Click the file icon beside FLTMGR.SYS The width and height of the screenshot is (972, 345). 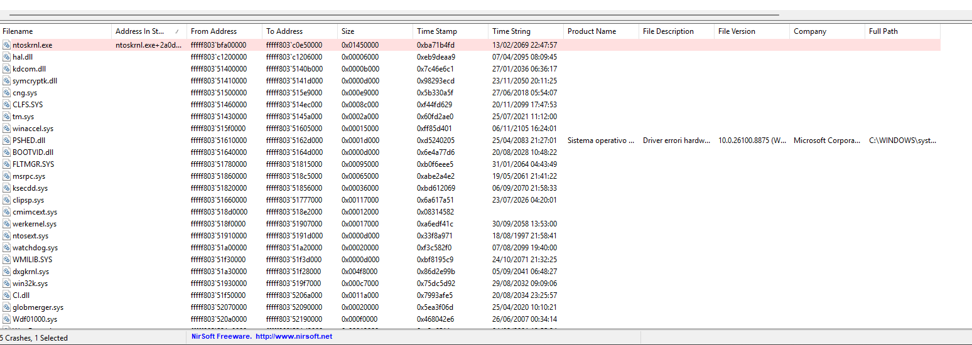pyautogui.click(x=6, y=164)
